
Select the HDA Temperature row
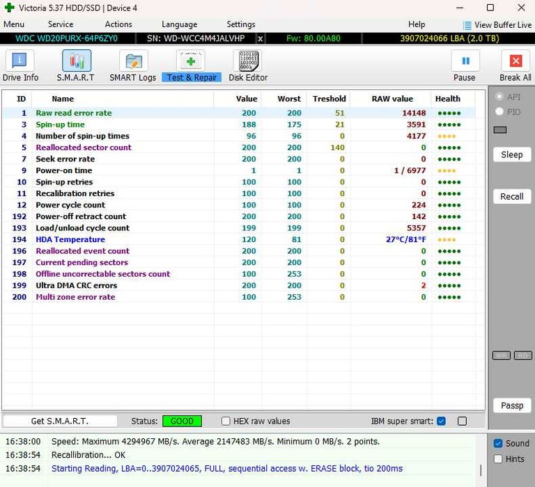pos(239,239)
